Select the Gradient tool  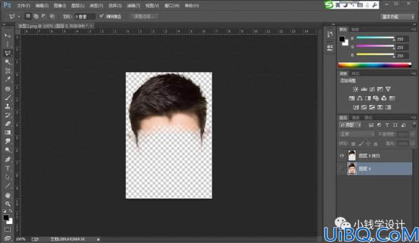(x=8, y=132)
